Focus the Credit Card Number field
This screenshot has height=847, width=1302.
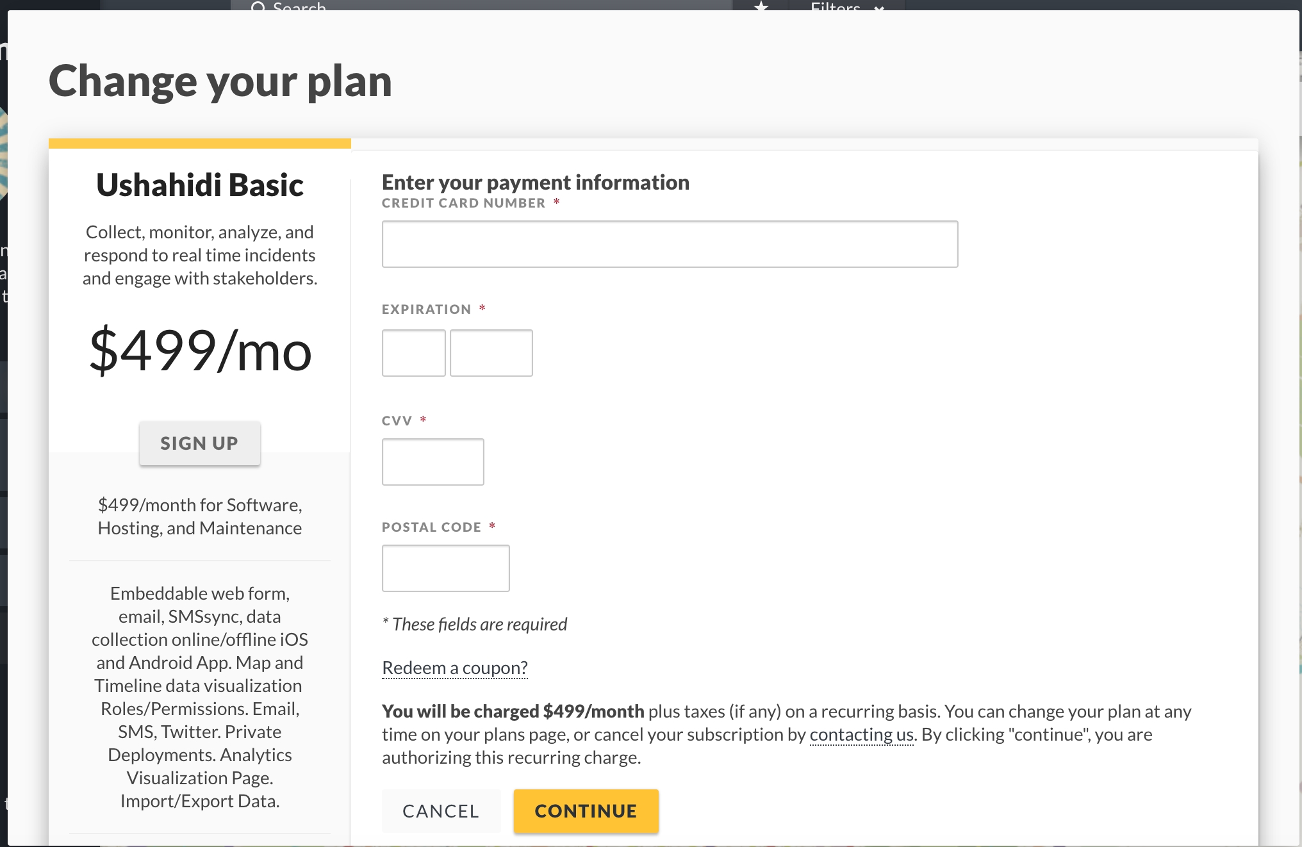pos(670,244)
